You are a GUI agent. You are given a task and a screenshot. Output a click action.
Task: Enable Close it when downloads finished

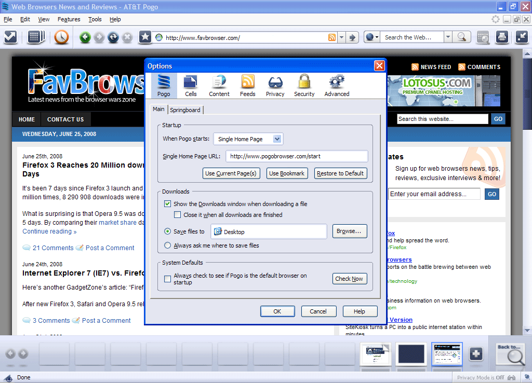pos(178,215)
